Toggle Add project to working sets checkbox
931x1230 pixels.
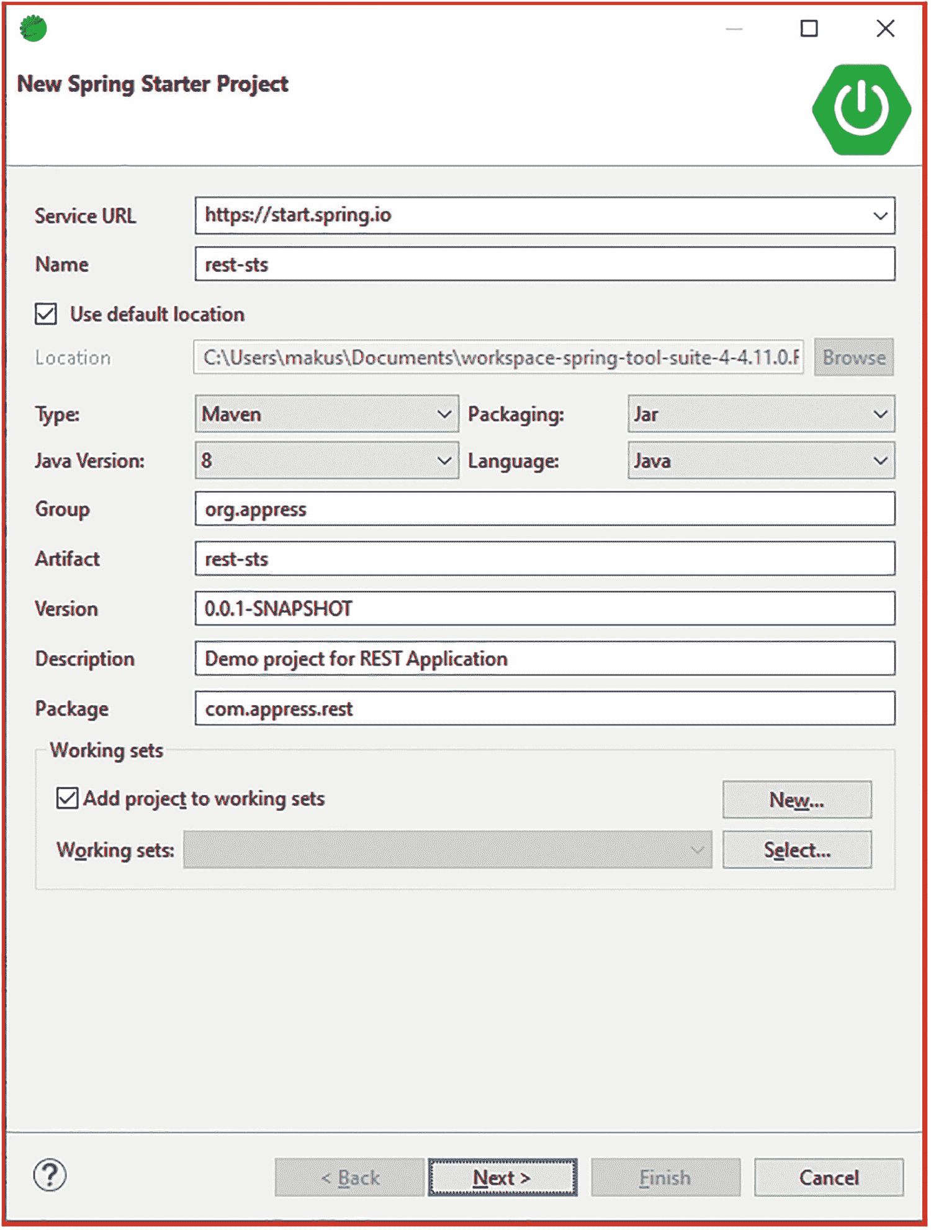click(67, 798)
